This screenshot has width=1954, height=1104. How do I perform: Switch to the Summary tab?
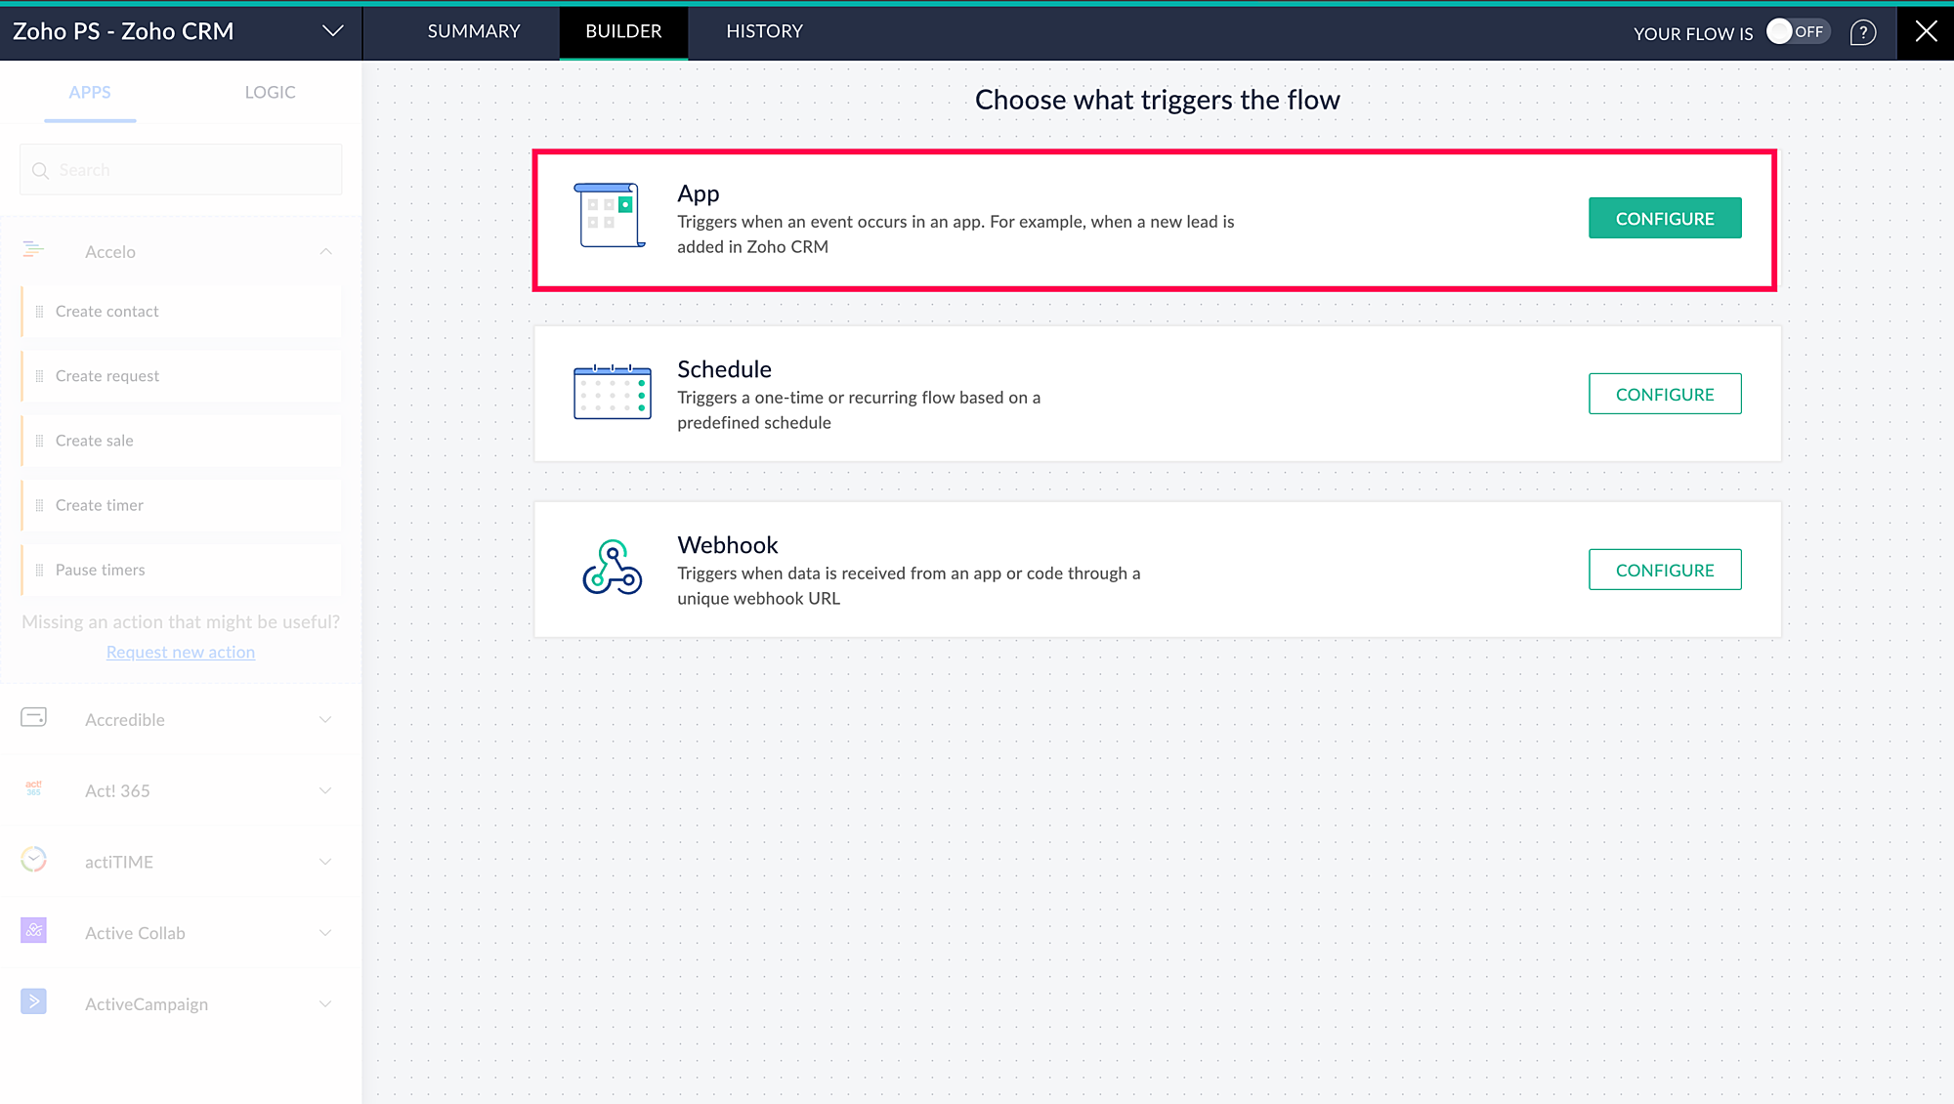[474, 31]
